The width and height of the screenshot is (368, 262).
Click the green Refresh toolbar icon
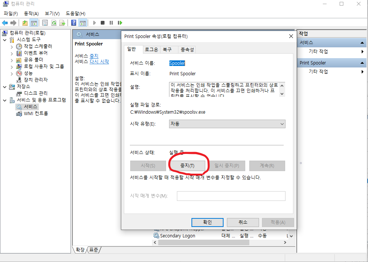tap(54, 23)
